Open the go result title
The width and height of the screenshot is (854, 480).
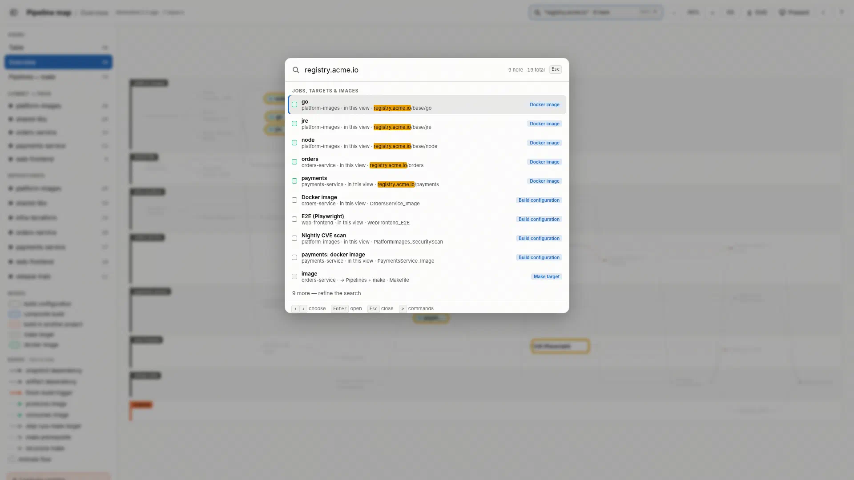(305, 102)
